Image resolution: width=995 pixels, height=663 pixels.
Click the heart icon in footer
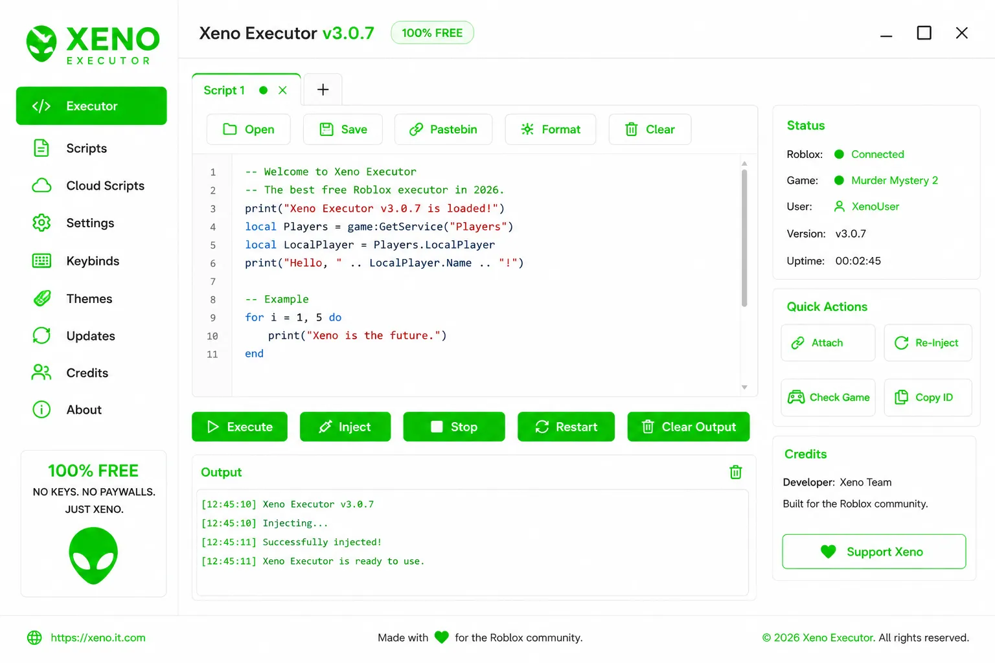pos(442,638)
